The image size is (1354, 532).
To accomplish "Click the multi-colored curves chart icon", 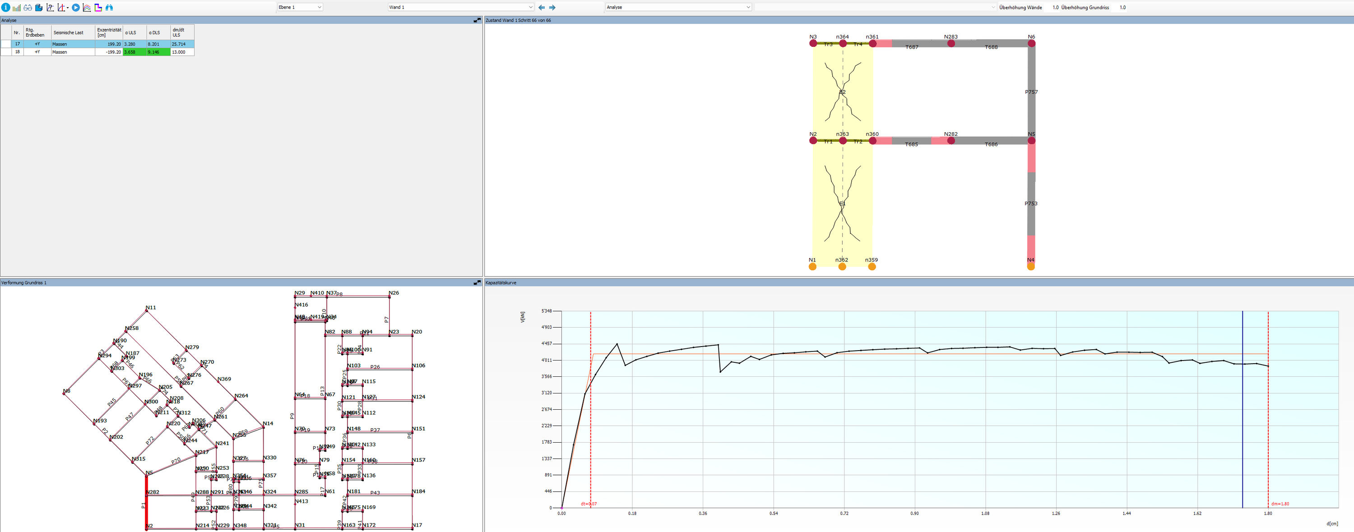I will click(87, 7).
